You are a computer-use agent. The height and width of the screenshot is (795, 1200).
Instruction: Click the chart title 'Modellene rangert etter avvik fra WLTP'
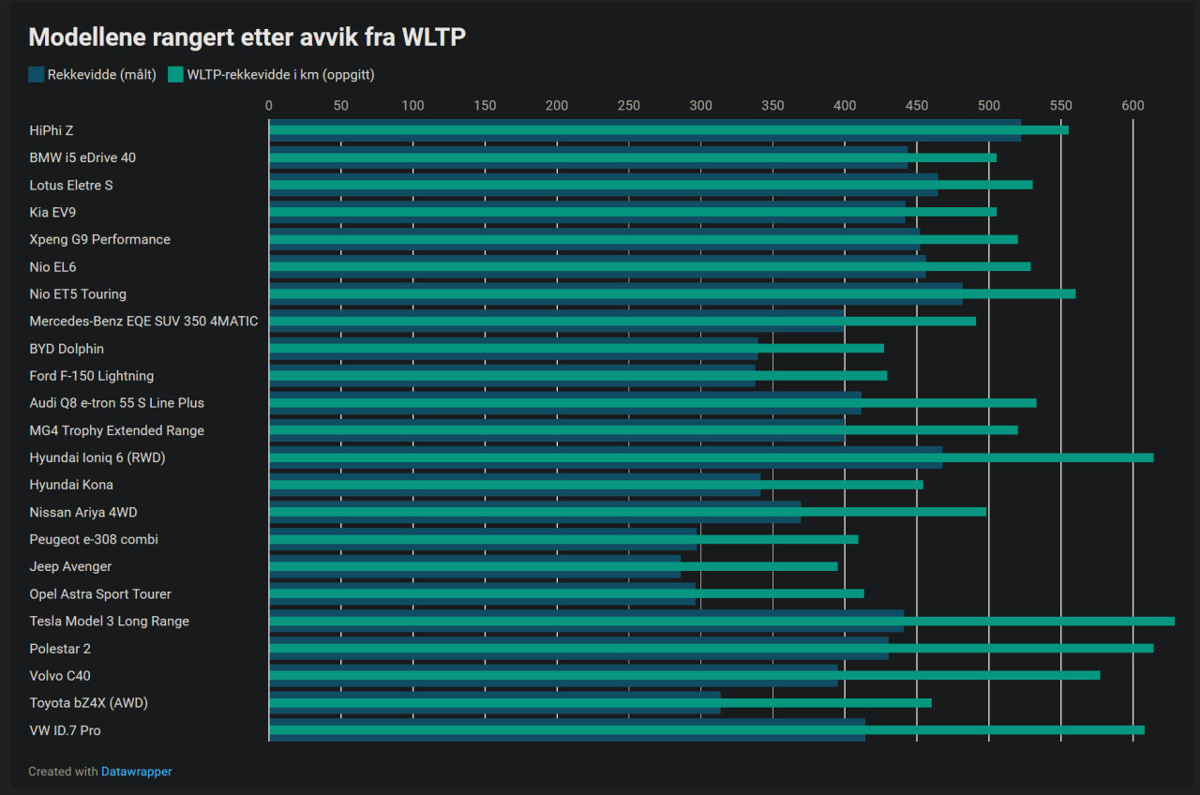(247, 37)
